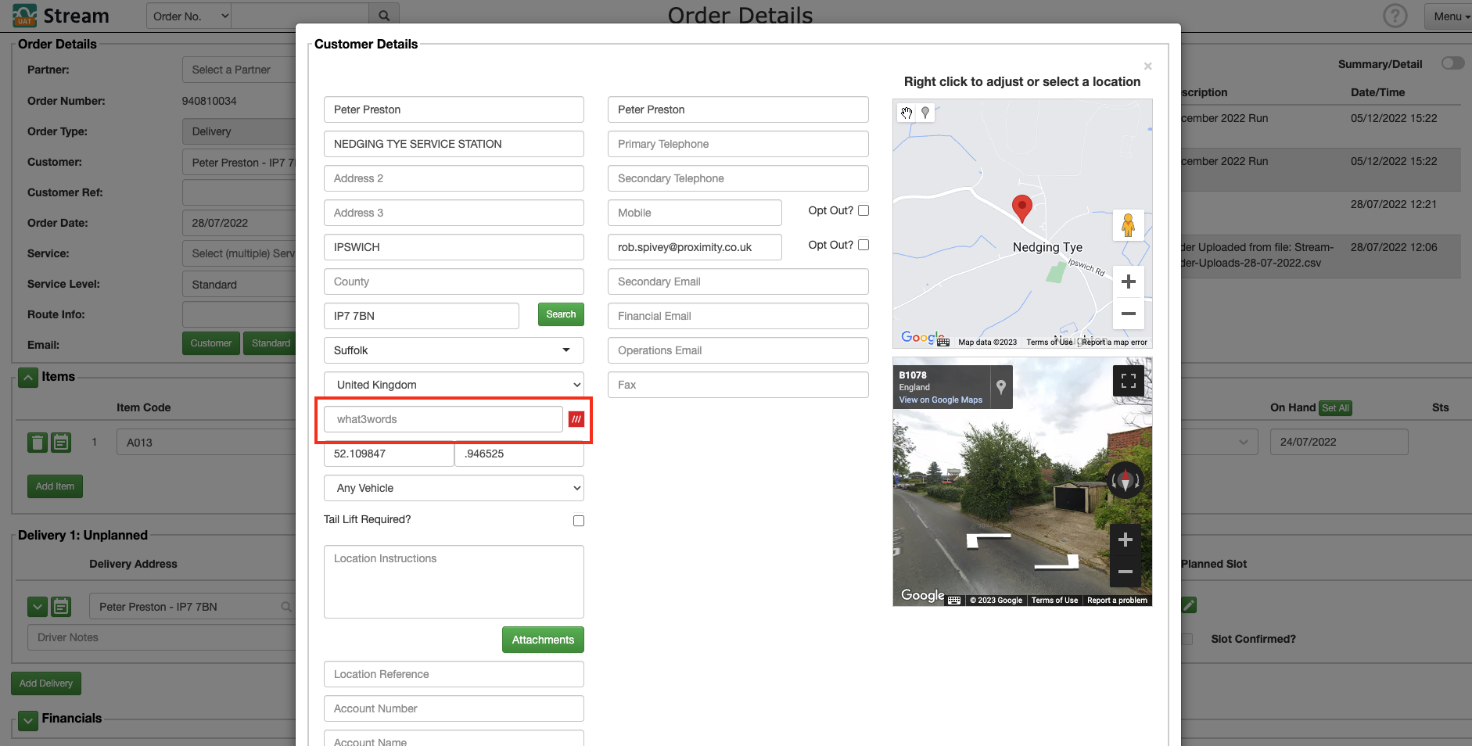Screen dimensions: 1472x746
Task: Click the magnifier in the delivery address field
Action: coord(286,606)
